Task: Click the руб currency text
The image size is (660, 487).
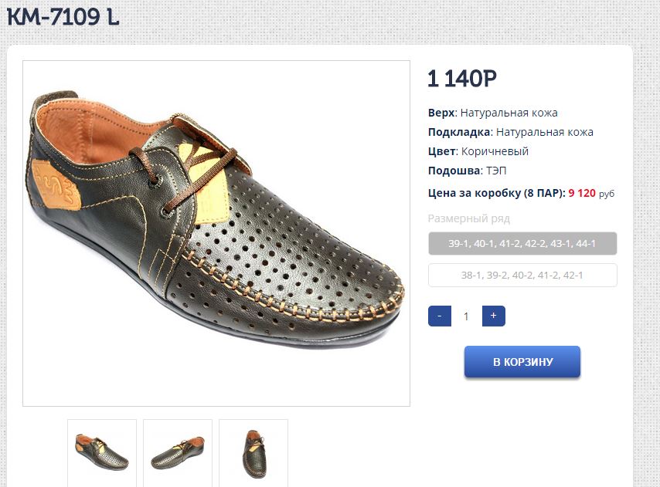Action: [x=607, y=194]
